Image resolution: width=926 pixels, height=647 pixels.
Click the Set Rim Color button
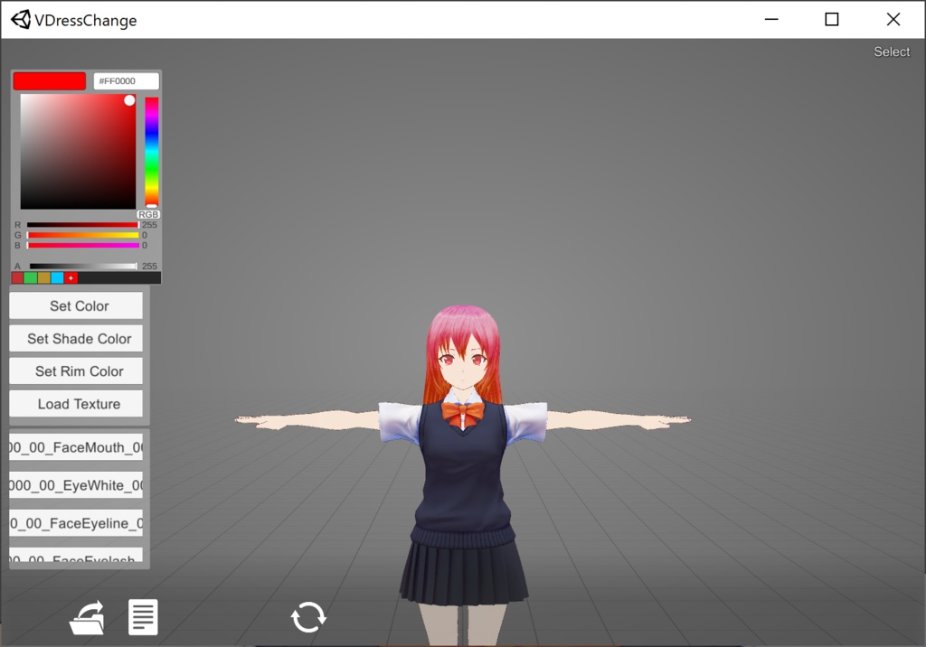[75, 370]
